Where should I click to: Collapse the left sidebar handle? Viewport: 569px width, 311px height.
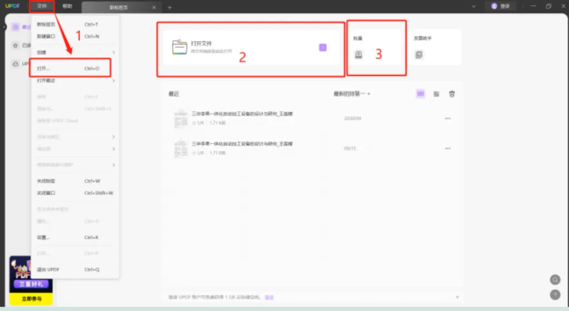[x=4, y=27]
